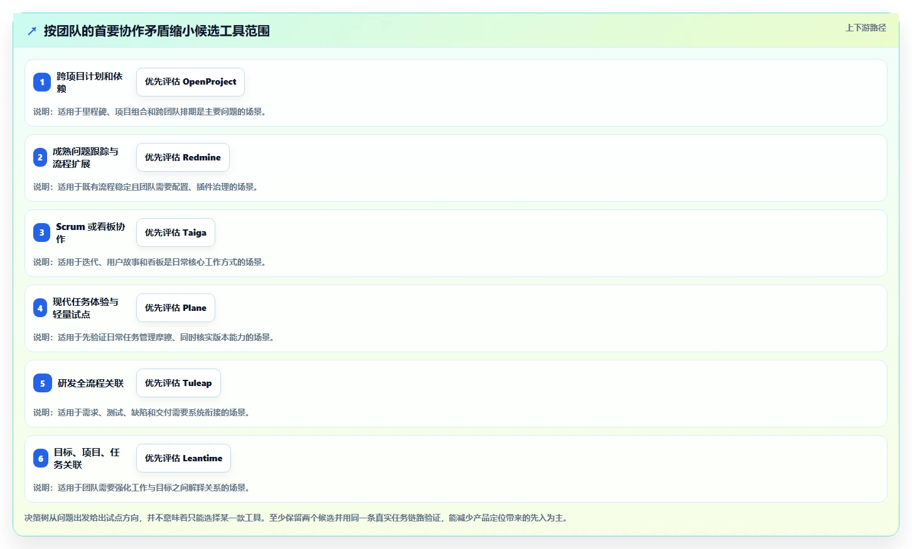Screen dimensions: 912x549
Task: Click the 上下游路径 label at top right
Action: [x=866, y=28]
